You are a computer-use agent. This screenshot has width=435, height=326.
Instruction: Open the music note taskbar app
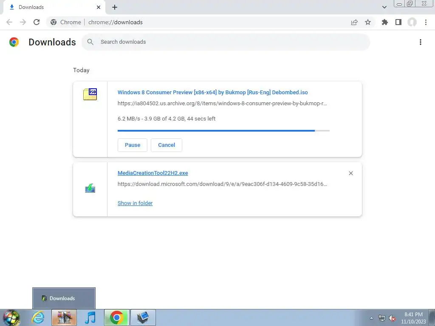(90, 318)
